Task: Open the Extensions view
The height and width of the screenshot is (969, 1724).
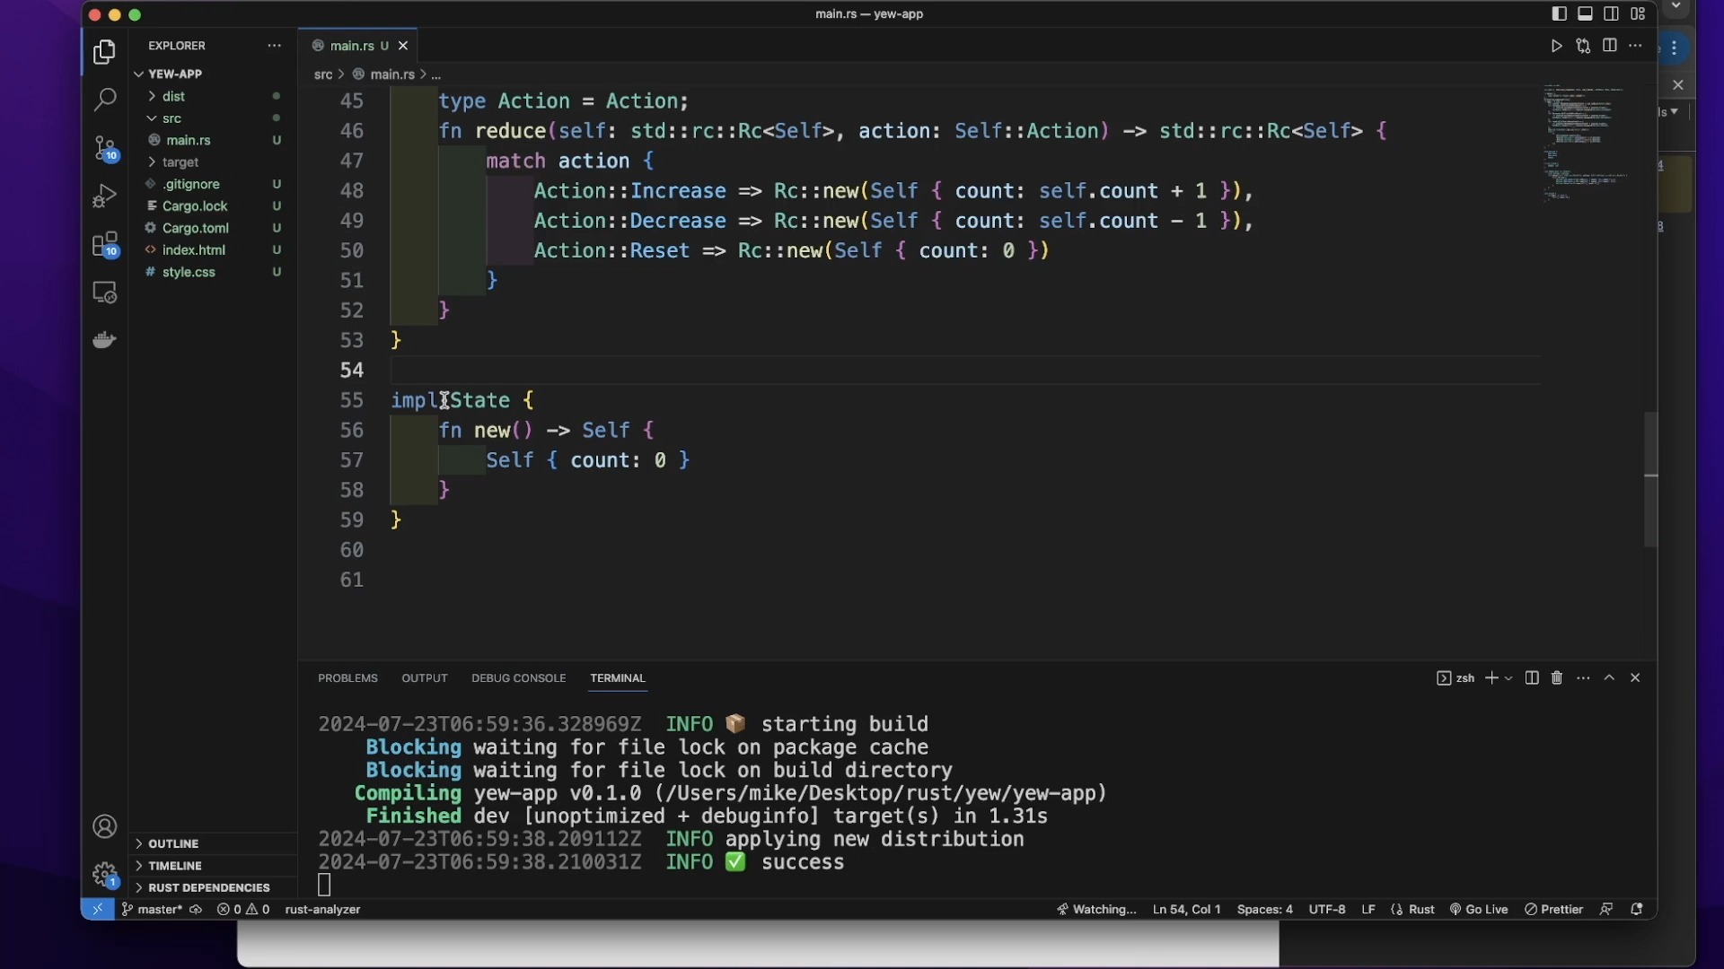Action: 105,245
